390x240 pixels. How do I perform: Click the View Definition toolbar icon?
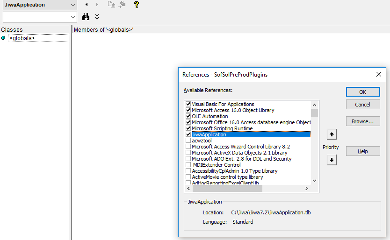click(122, 5)
